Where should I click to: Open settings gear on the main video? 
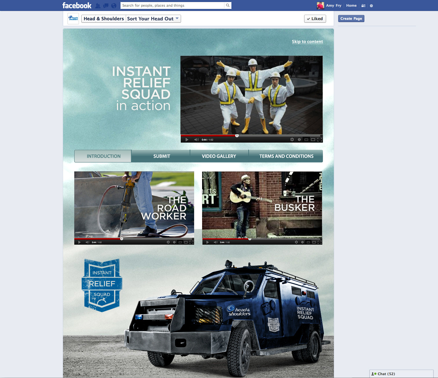tap(292, 140)
